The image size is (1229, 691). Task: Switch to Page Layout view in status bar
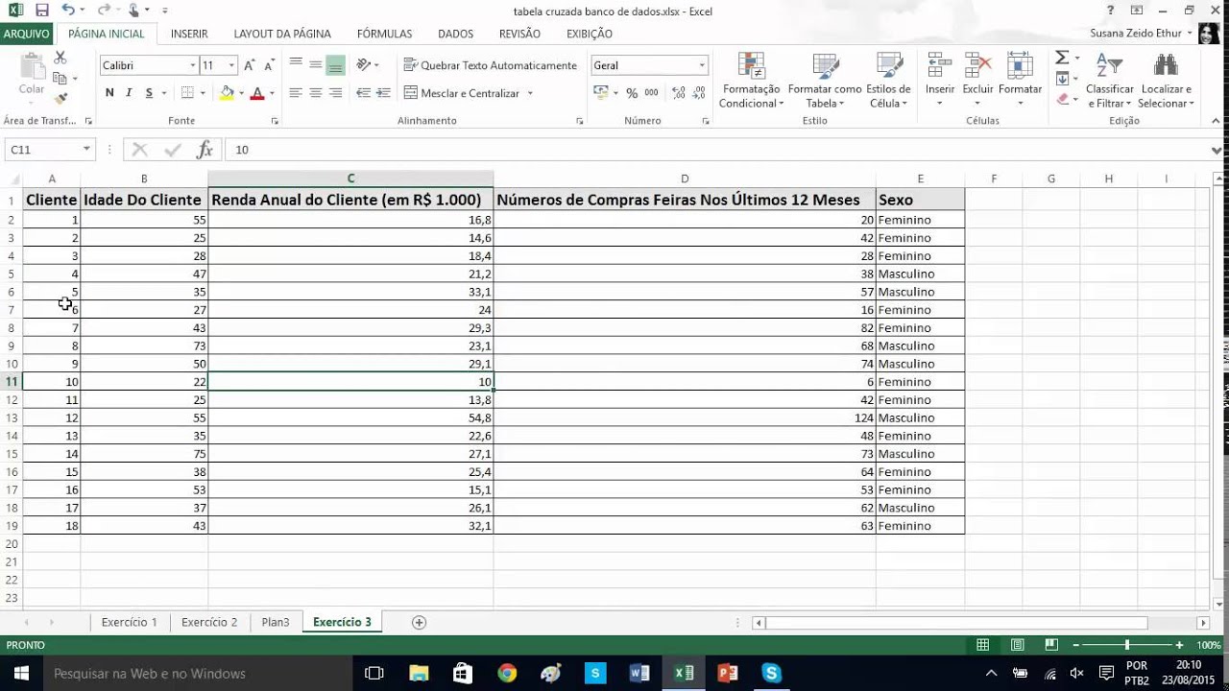(1017, 645)
